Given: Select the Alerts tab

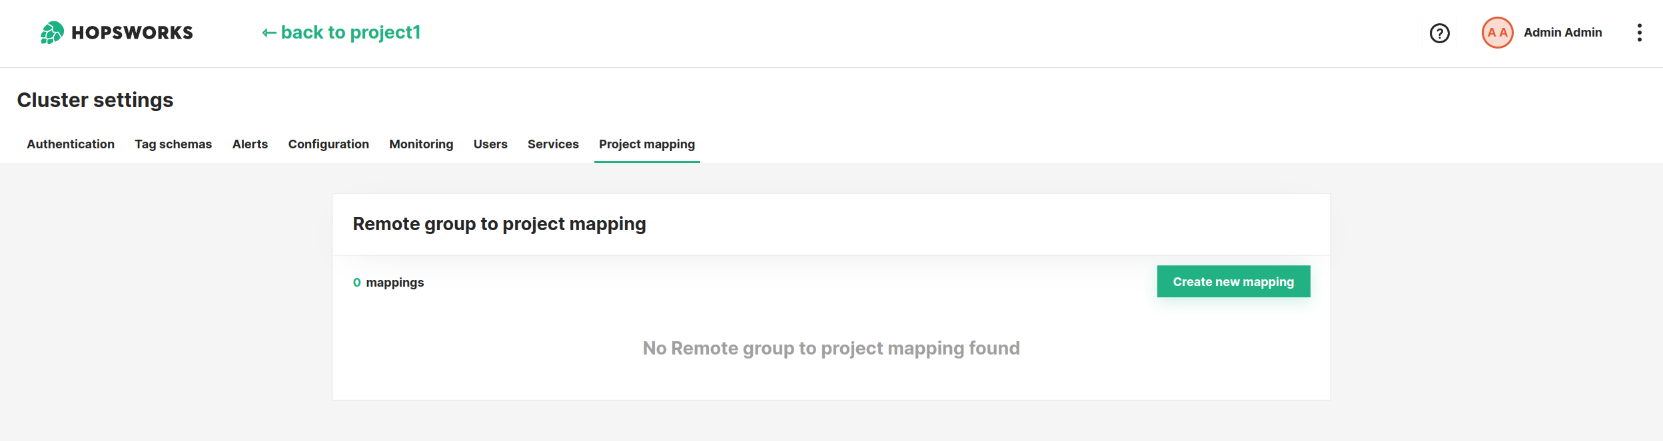Looking at the screenshot, I should click(x=250, y=144).
